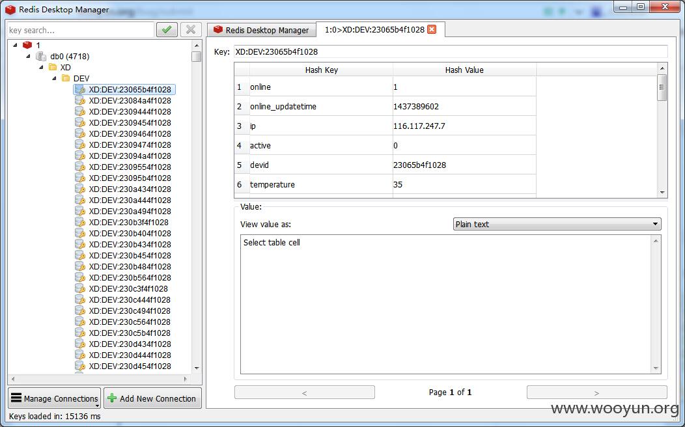Open the View value as Plain text dropdown

pos(557,224)
